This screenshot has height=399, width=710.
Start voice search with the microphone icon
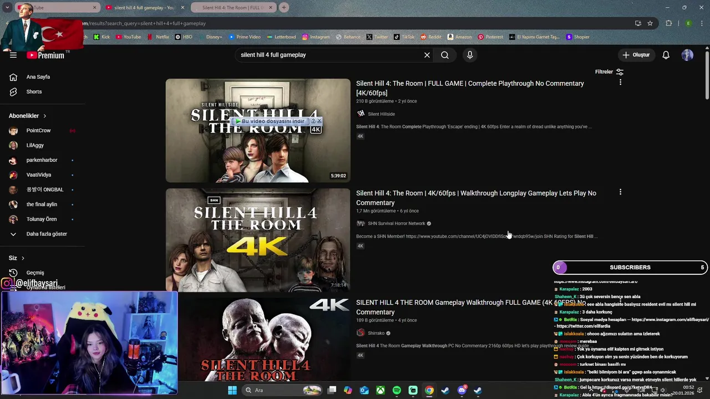(470, 55)
